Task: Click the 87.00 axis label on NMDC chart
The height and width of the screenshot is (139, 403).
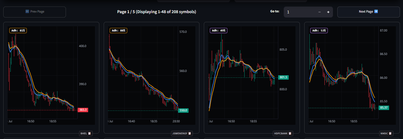Action: (384, 31)
